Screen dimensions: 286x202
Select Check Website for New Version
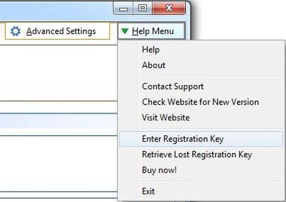click(200, 102)
